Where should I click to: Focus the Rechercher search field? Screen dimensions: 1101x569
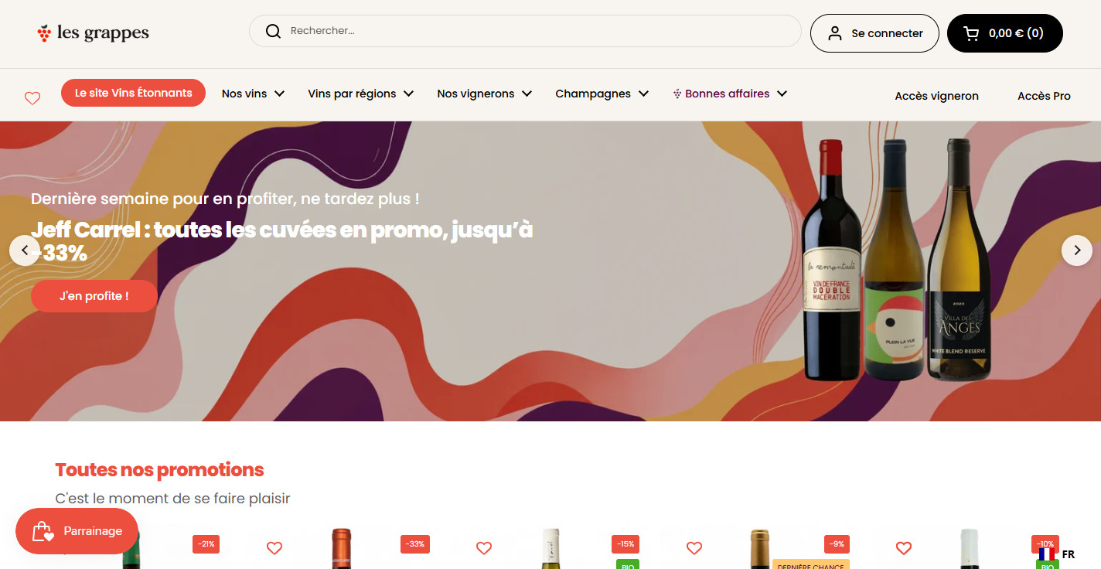[x=525, y=31]
